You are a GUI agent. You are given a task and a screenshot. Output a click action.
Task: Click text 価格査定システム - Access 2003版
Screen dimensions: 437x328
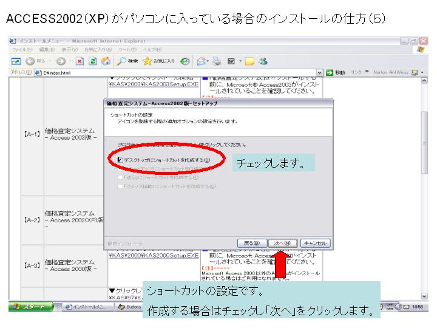point(70,134)
